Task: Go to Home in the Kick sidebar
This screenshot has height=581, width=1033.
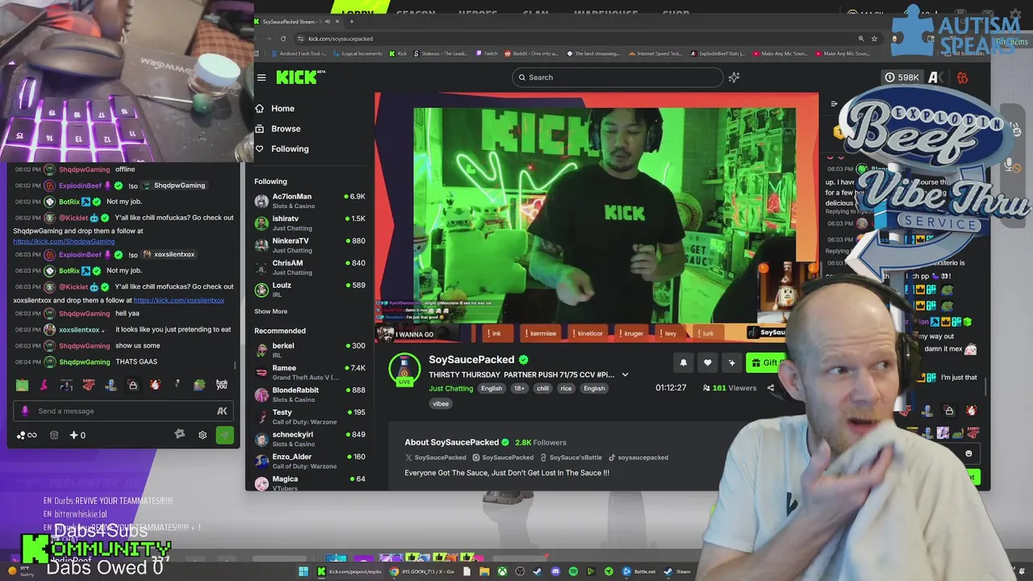Action: coord(274,108)
